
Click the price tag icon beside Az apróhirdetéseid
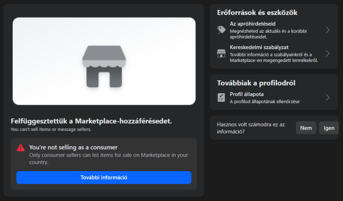221,30
